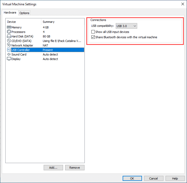Select the Processors device label
The width and height of the screenshot is (187, 183).
pyautogui.click(x=18, y=32)
